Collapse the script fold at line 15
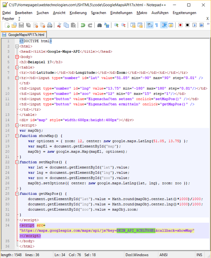 point(17,125)
